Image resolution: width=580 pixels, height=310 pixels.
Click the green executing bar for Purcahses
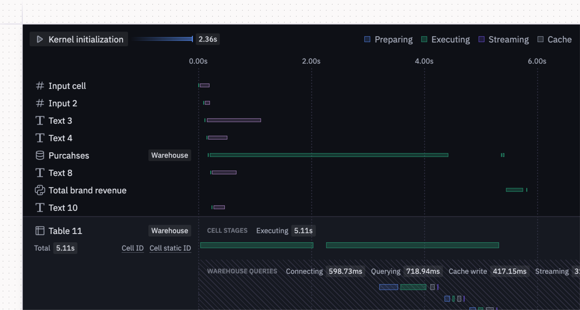329,155
